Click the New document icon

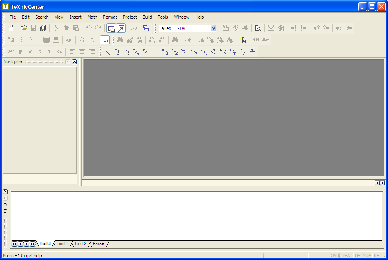(x=11, y=28)
